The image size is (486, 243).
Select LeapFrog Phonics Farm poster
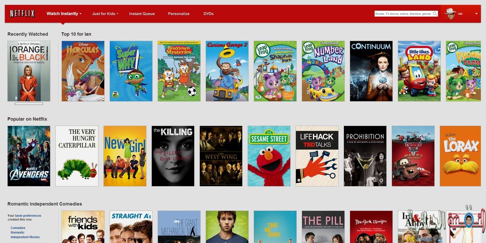click(x=463, y=71)
